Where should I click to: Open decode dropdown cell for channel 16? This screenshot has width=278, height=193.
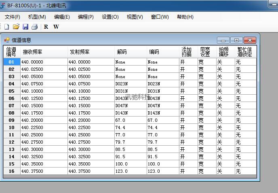131,171
